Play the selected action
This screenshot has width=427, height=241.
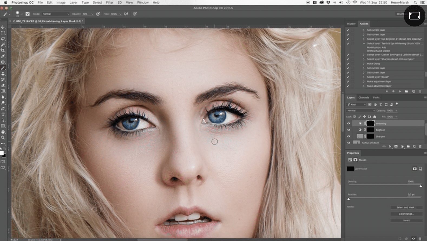[x=400, y=91]
